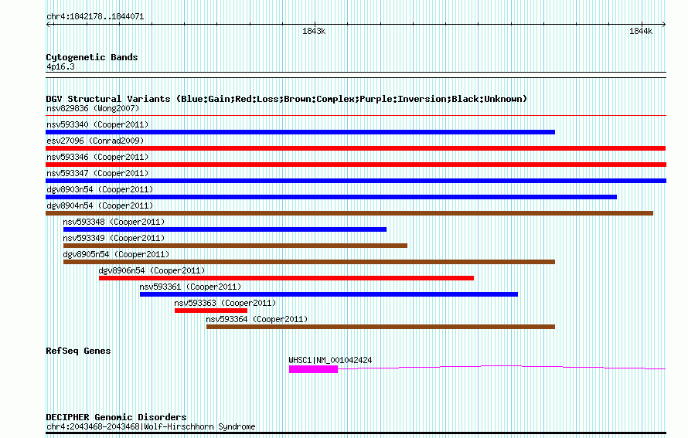Click the short red nsv593363 bar

210,311
